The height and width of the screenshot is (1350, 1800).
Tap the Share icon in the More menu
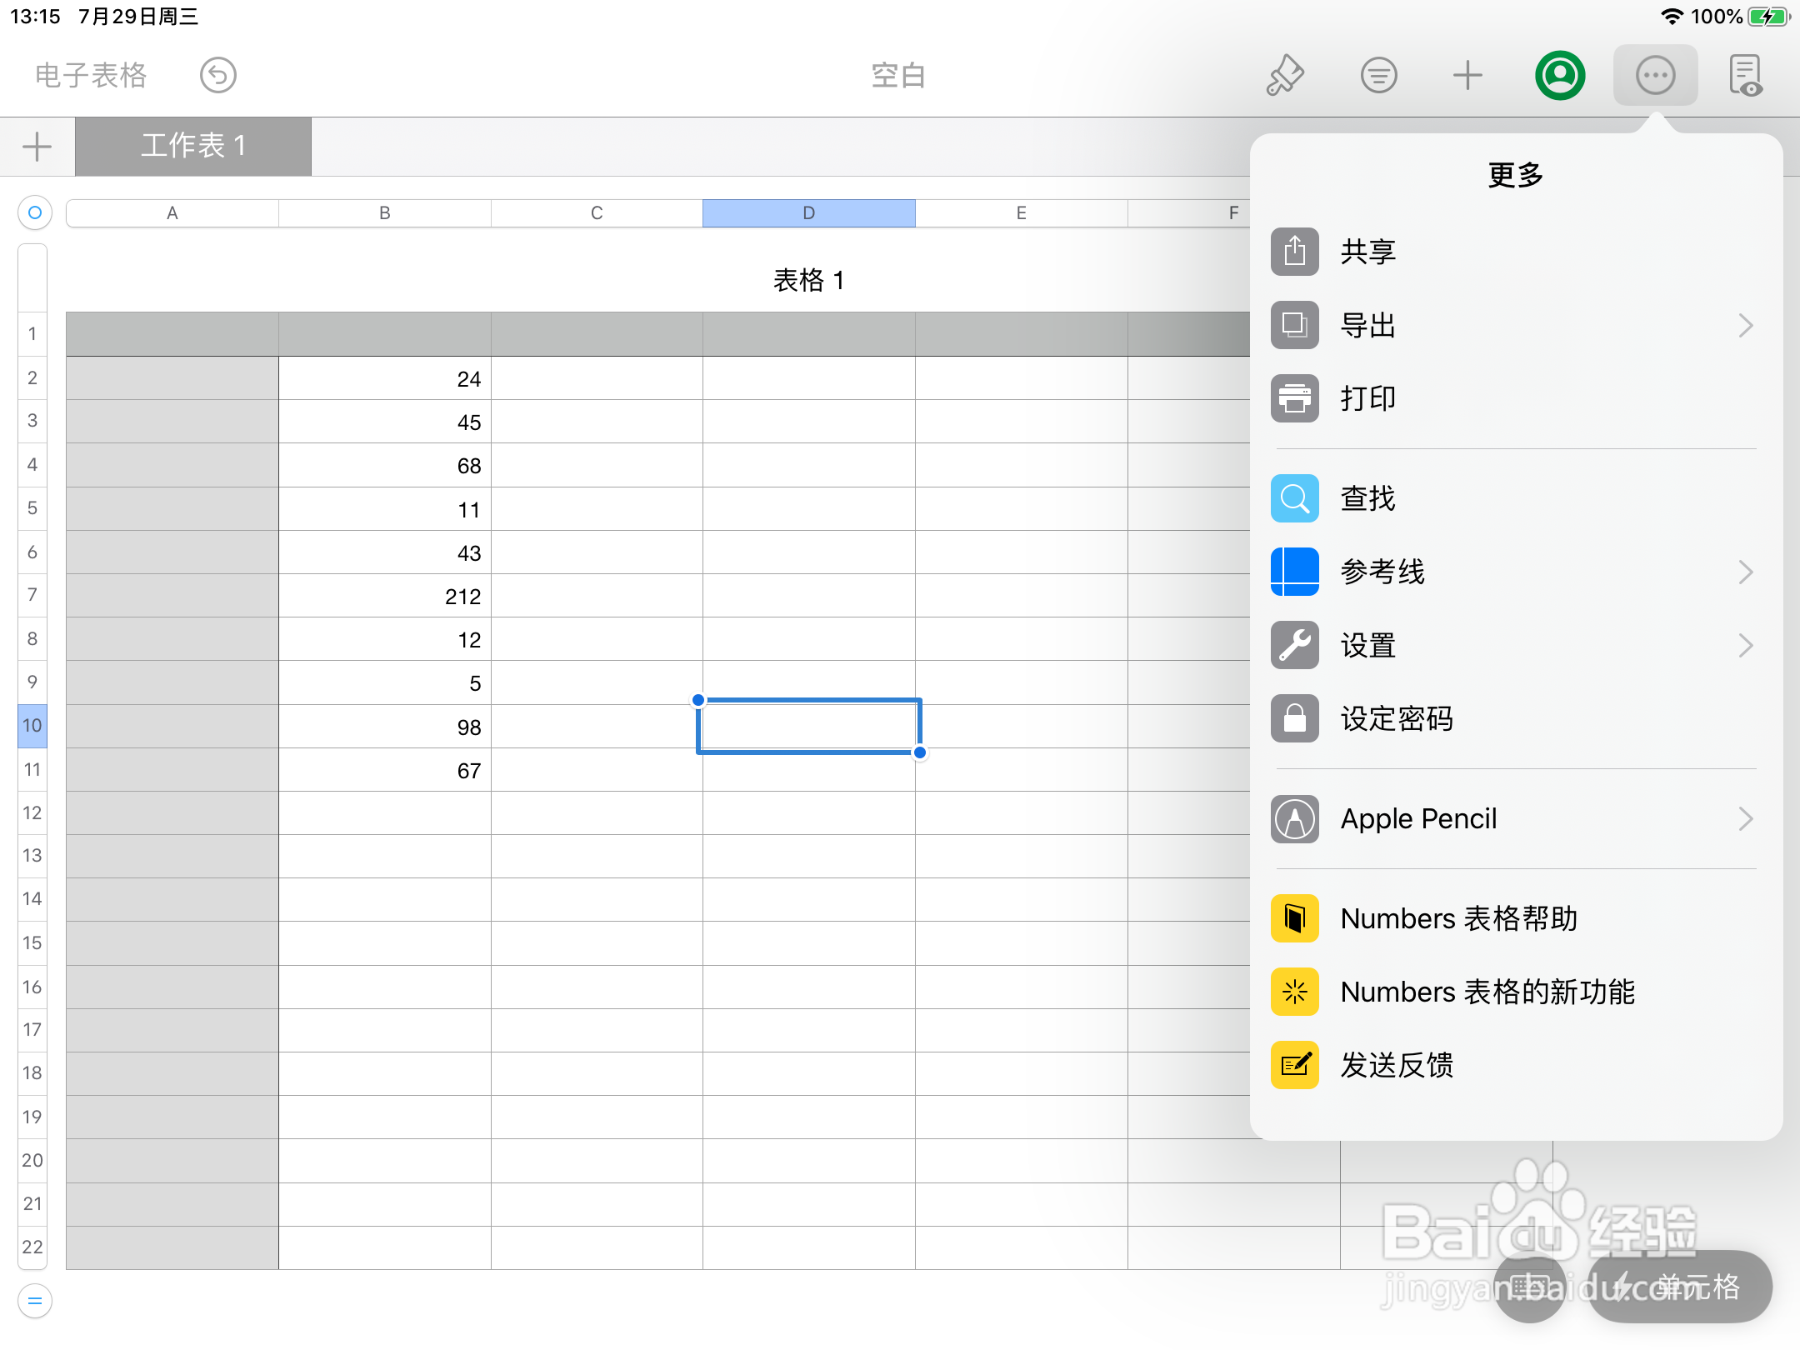[x=1295, y=252]
